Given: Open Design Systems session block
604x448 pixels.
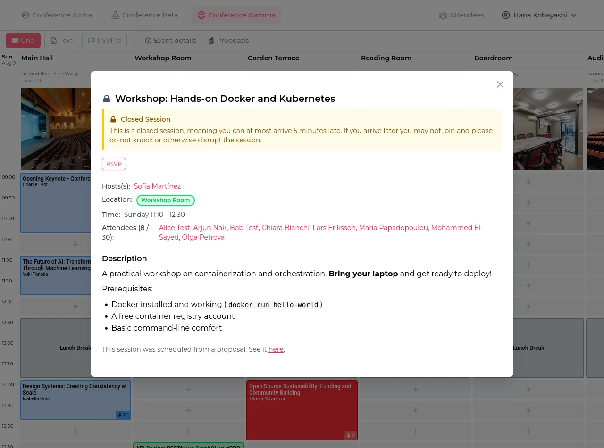Looking at the screenshot, I should pyautogui.click(x=75, y=400).
